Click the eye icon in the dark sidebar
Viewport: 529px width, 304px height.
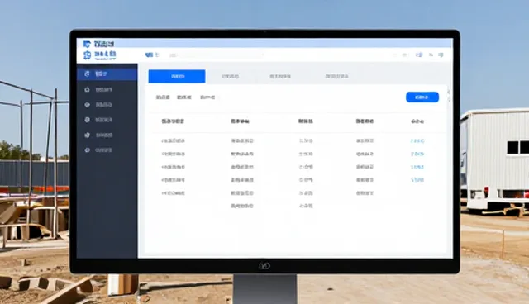coord(87,105)
